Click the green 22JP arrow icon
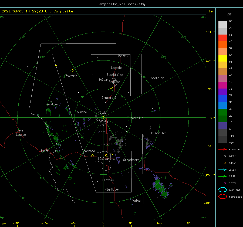 (222, 176)
